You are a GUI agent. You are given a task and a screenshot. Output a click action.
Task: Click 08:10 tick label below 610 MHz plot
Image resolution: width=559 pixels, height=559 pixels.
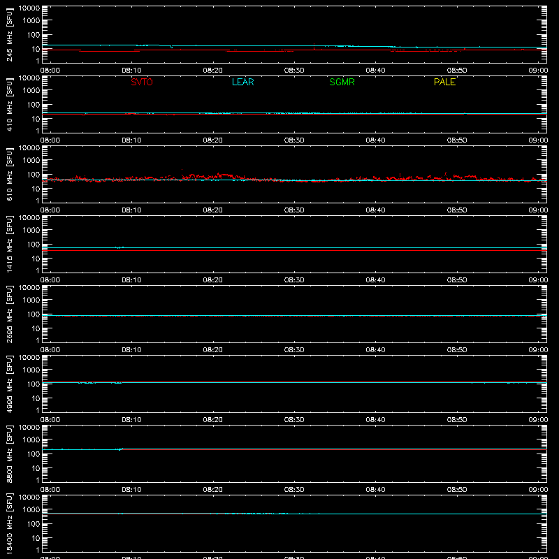131,210
